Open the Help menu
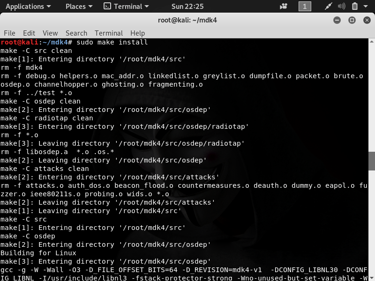Viewport: 375px width, 281px height. click(137, 33)
